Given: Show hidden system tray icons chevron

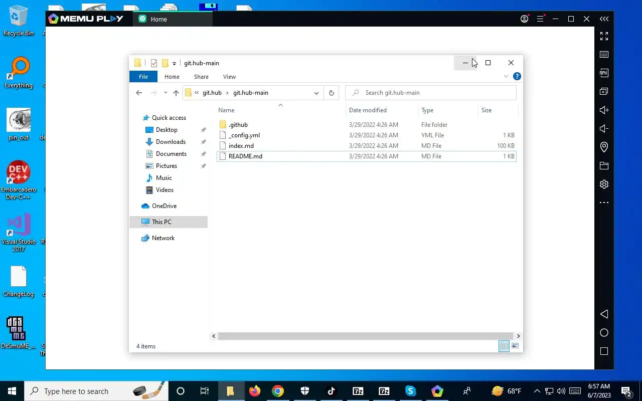Looking at the screenshot, I should (537, 391).
